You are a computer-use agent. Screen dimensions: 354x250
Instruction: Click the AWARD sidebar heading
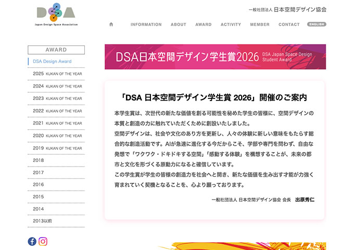pyautogui.click(x=56, y=49)
